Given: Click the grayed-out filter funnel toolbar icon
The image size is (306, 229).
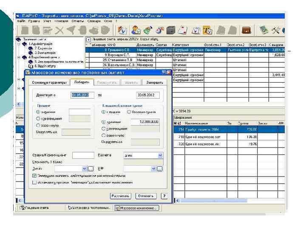Looking at the screenshot, I should pos(71,30).
